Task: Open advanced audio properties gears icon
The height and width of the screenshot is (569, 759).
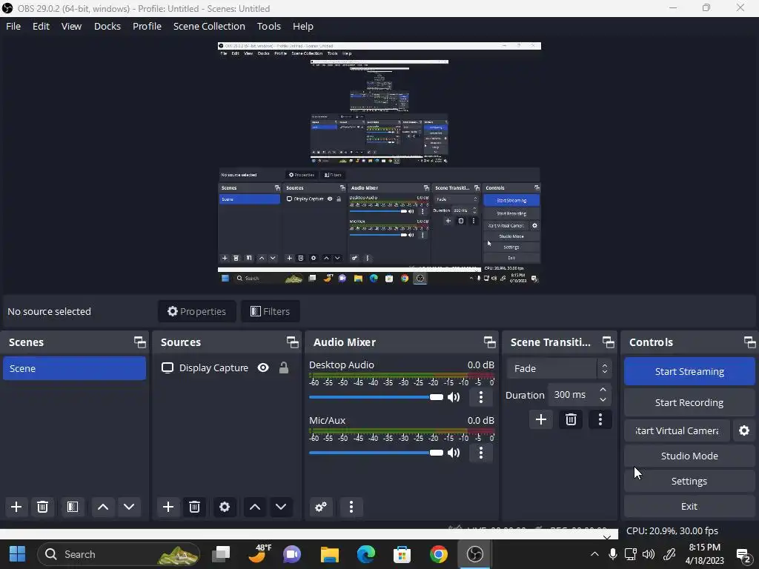Action: click(321, 507)
